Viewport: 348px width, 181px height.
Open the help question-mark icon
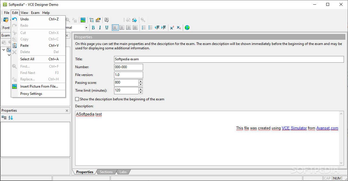pos(107,20)
